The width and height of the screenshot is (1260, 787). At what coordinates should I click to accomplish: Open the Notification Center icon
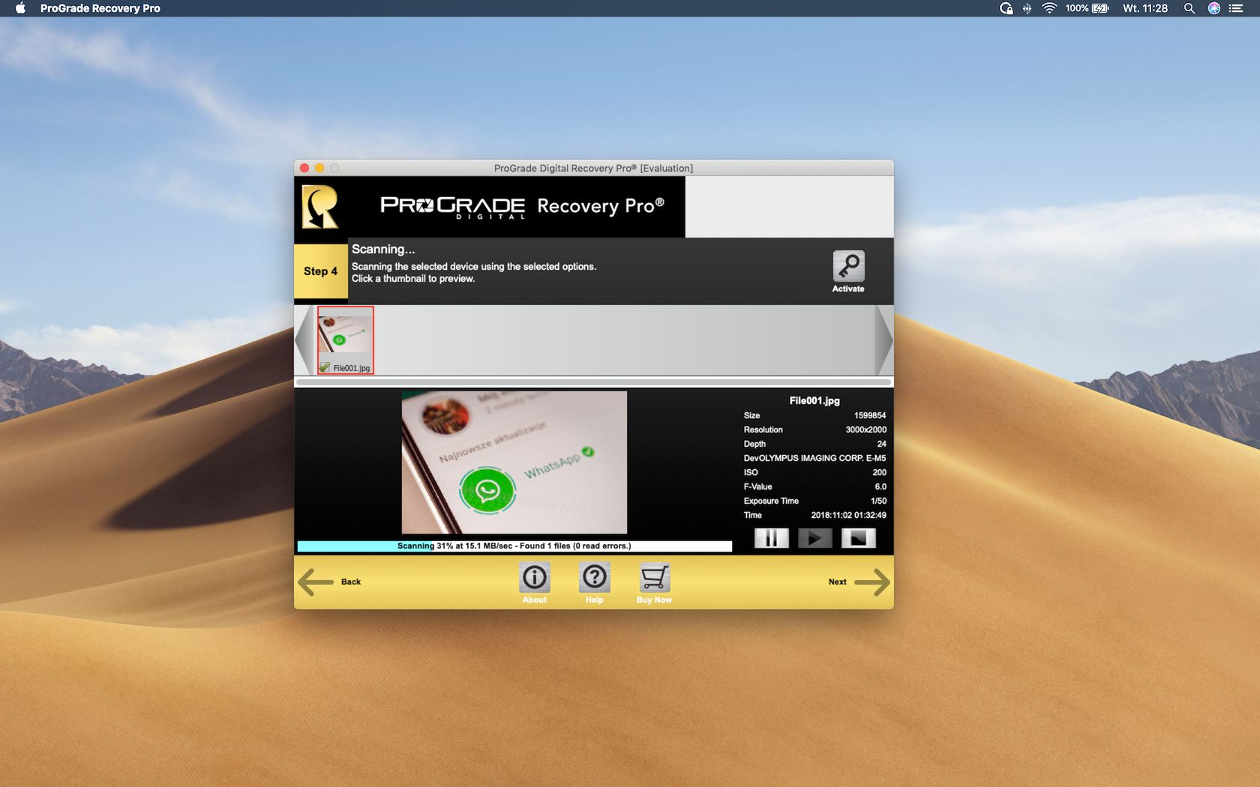[x=1236, y=8]
